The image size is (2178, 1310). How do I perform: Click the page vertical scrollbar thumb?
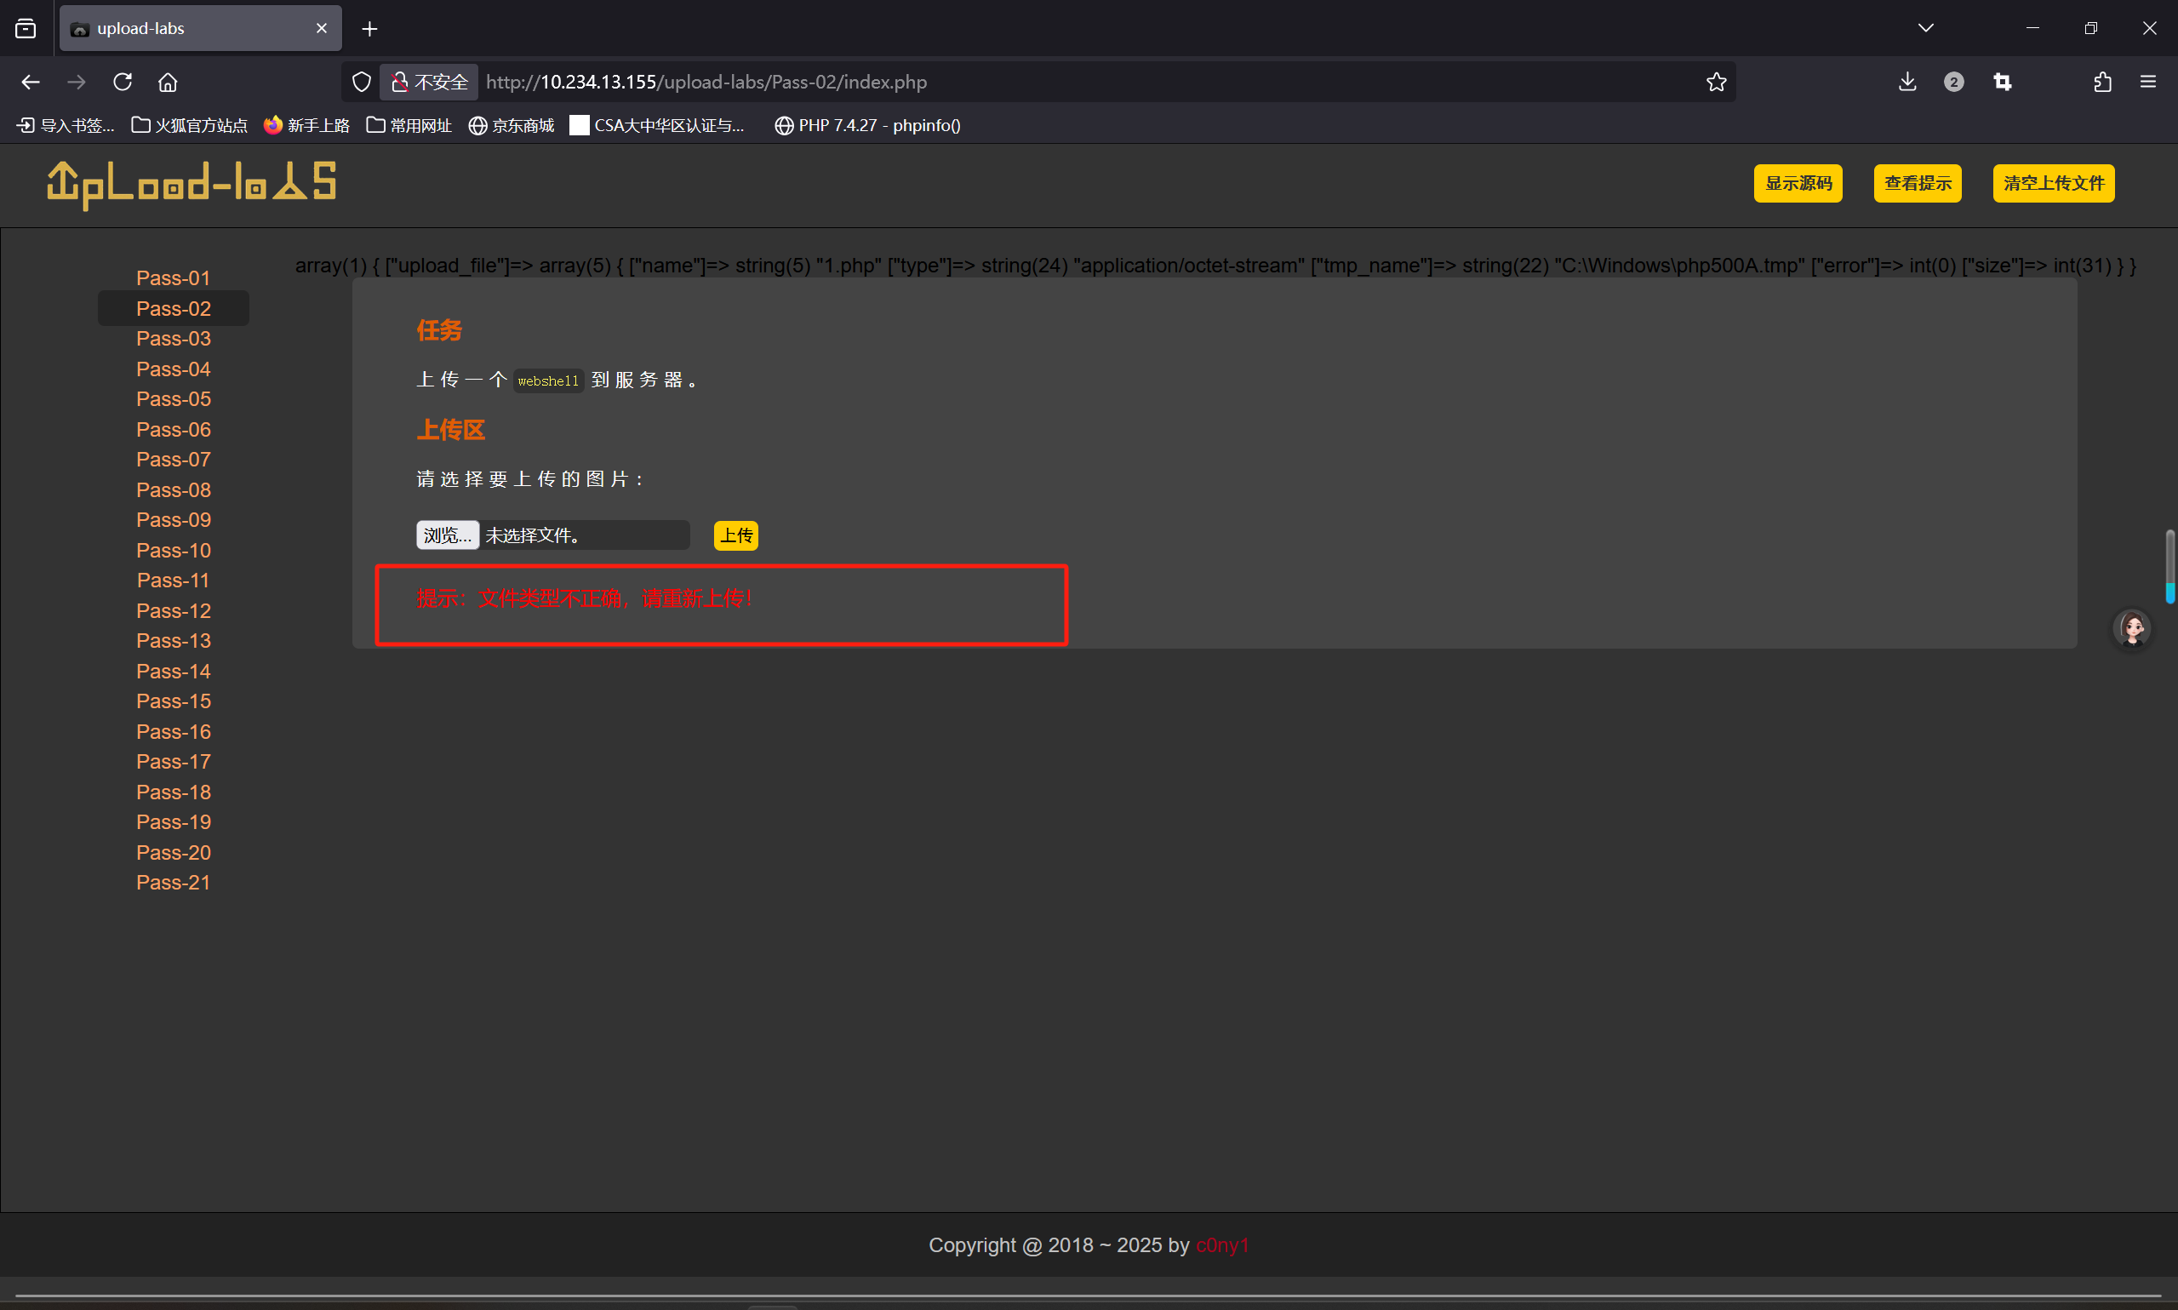click(2169, 565)
